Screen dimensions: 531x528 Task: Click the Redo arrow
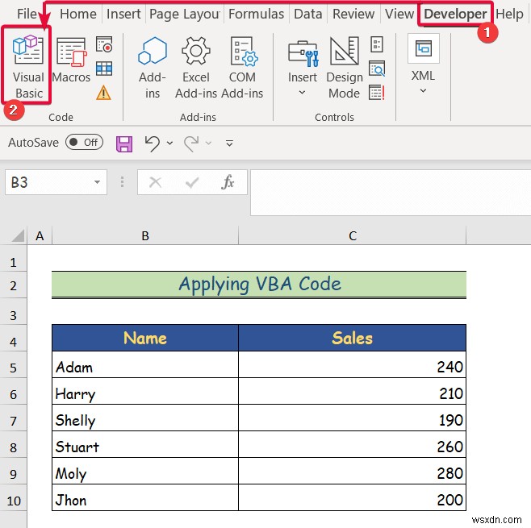click(x=191, y=143)
